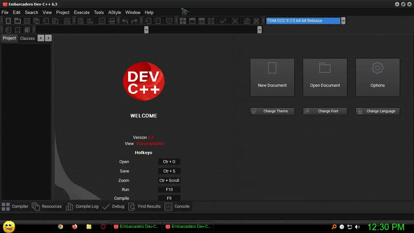Click the Insert snippet toolbar icon
The image size is (414, 233).
[x=8, y=30]
